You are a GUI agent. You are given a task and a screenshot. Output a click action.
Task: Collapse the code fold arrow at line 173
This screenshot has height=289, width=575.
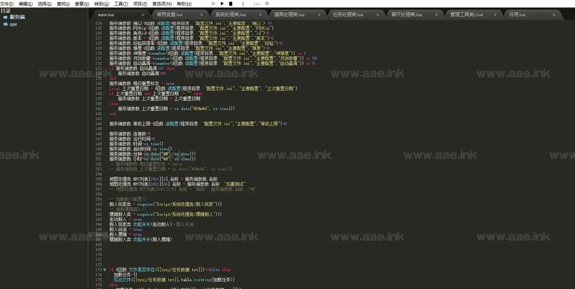105,270
